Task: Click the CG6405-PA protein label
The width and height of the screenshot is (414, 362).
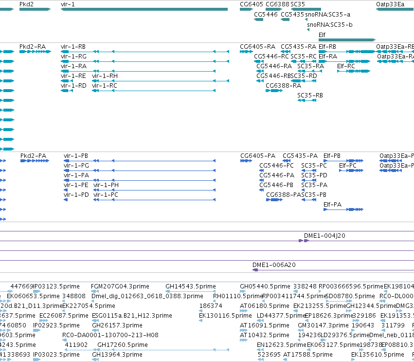Action: click(x=258, y=156)
